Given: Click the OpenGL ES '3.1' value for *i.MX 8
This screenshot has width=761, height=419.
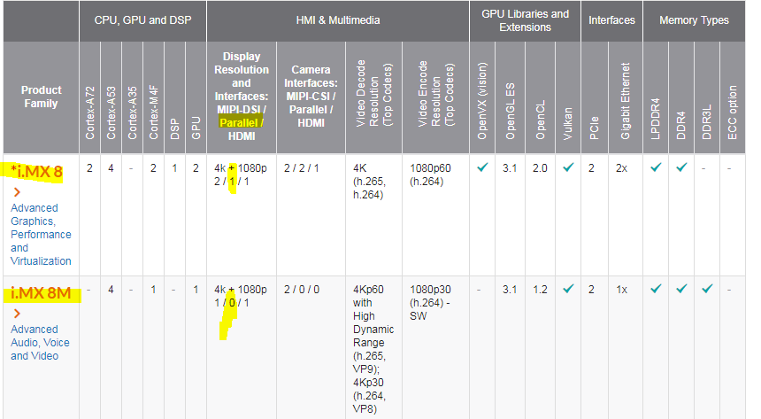Looking at the screenshot, I should (x=510, y=168).
